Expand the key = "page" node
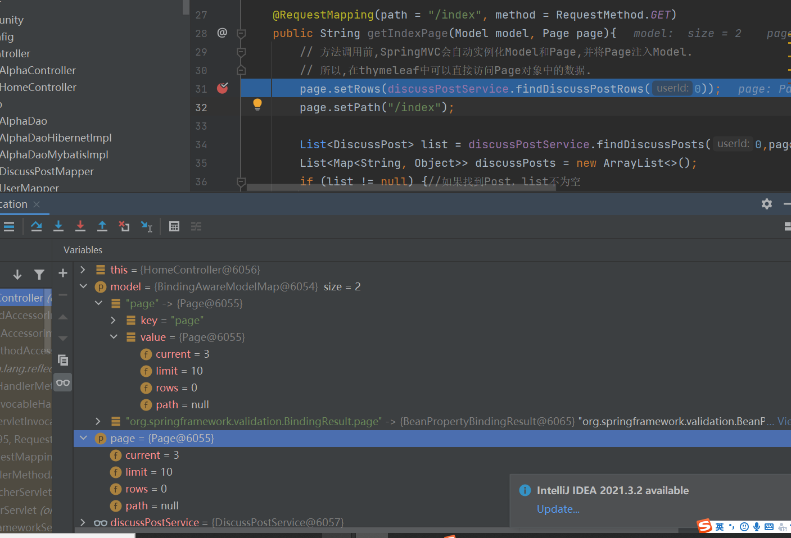This screenshot has height=538, width=791. point(114,320)
